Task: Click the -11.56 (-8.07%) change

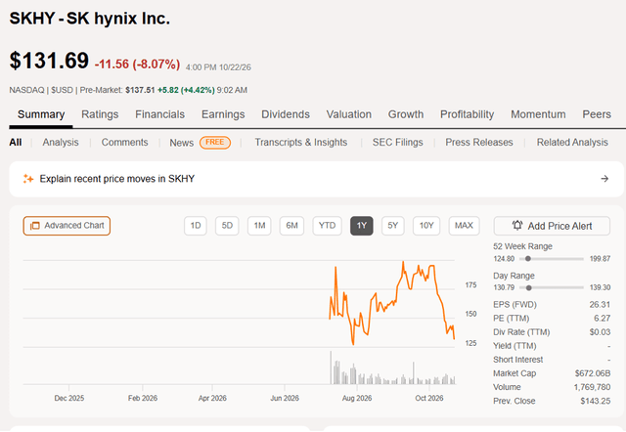Action: pos(137,65)
